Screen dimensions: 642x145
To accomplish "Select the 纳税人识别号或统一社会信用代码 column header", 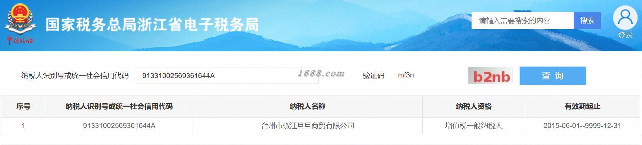I will [119, 107].
